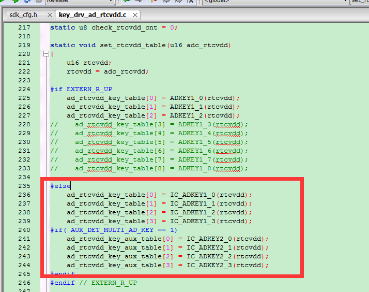Click commented ADKEY1_5(rtcvdd) line
The width and height of the screenshot is (369, 292).
(x=149, y=142)
